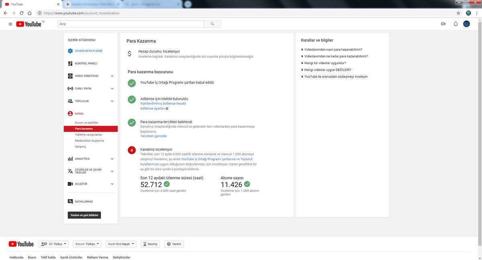Bookmark page with star icon

click(458, 13)
